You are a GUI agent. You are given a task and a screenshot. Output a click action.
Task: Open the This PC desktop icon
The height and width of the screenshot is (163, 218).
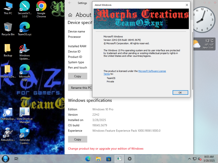tap(8, 8)
